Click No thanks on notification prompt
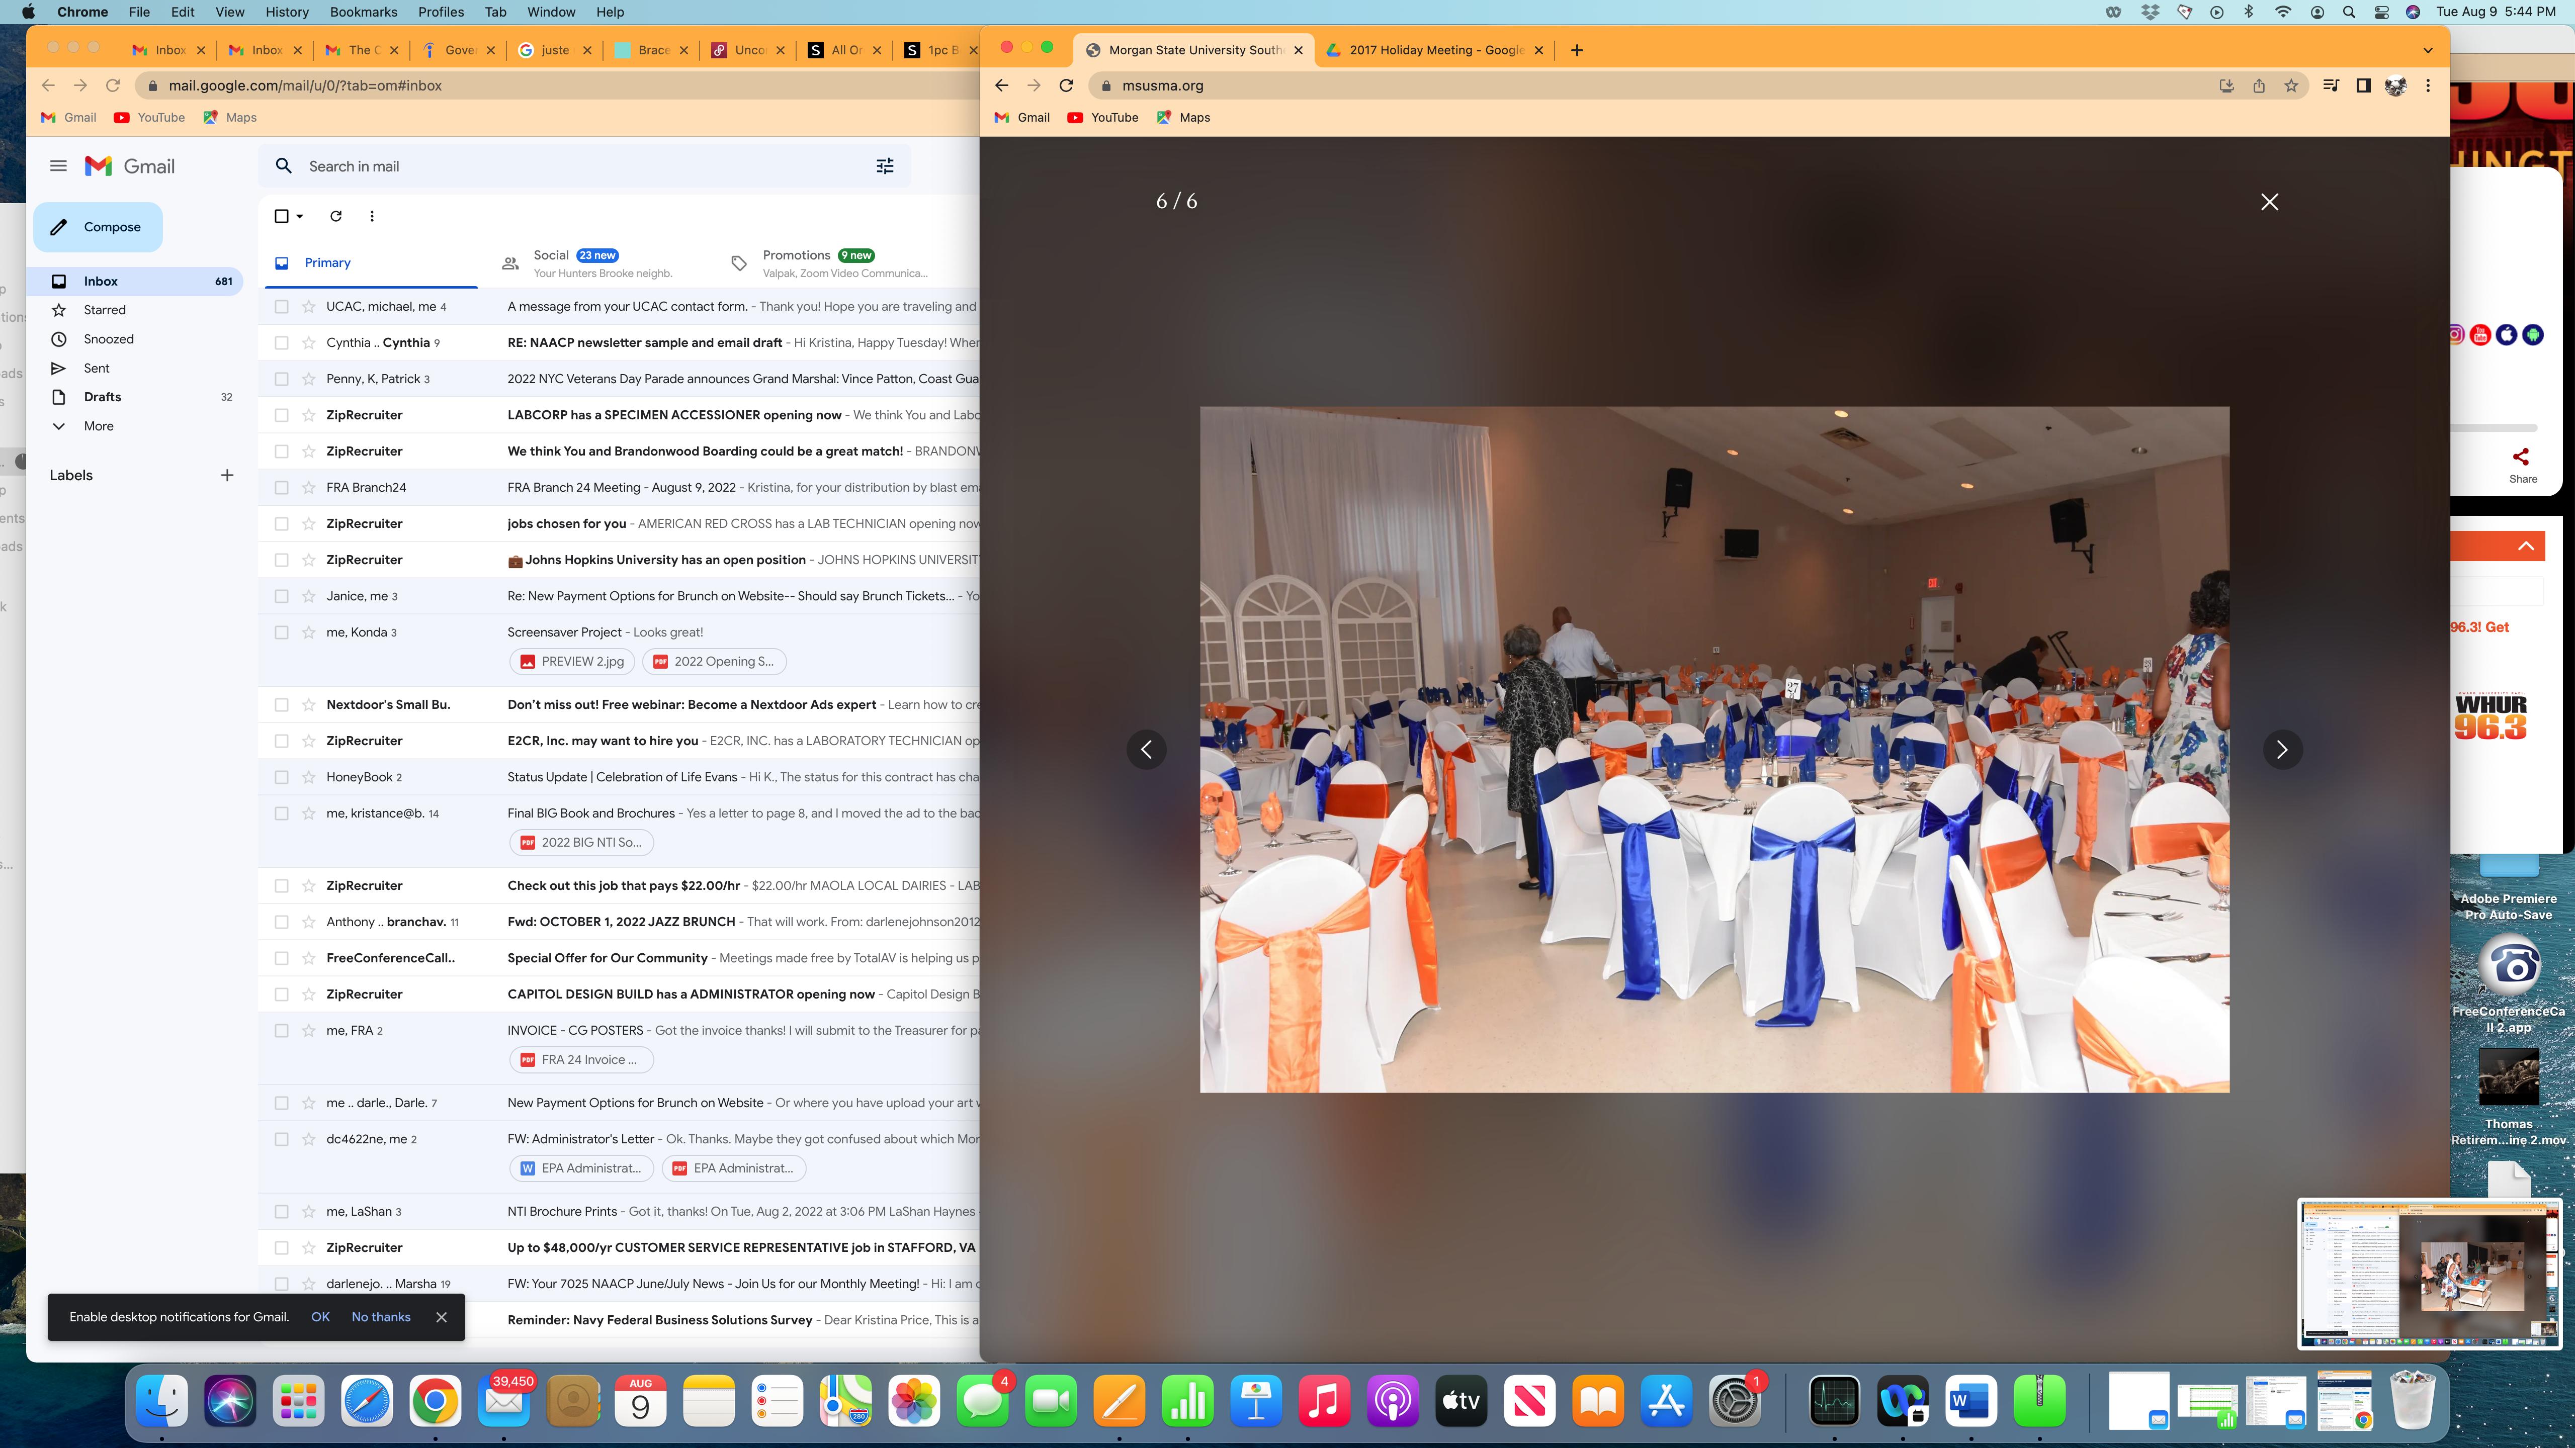Image resolution: width=2575 pixels, height=1448 pixels. [x=381, y=1317]
